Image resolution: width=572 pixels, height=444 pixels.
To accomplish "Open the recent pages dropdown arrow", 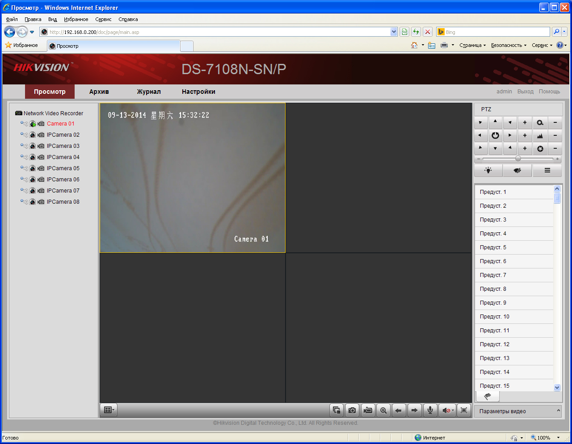I will point(32,32).
